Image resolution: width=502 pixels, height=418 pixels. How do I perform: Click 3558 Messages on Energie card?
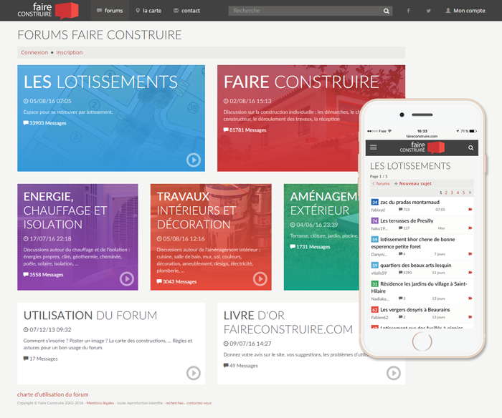tap(43, 275)
